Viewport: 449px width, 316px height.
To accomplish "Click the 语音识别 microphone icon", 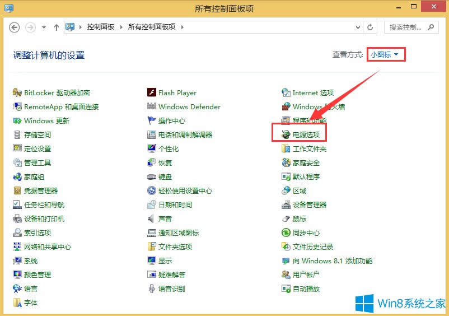I will coord(152,289).
